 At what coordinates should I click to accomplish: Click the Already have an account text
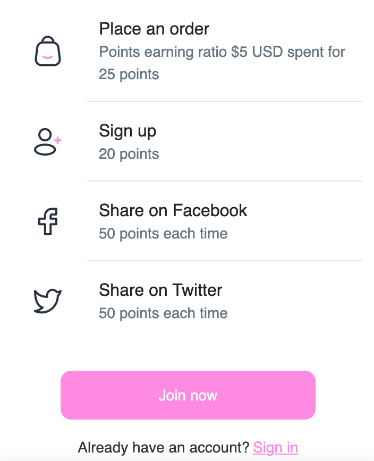pos(164,447)
